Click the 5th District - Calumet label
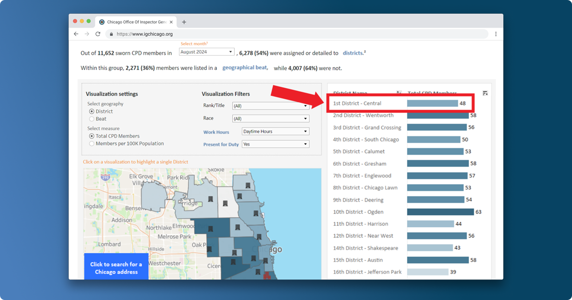 pos(359,151)
